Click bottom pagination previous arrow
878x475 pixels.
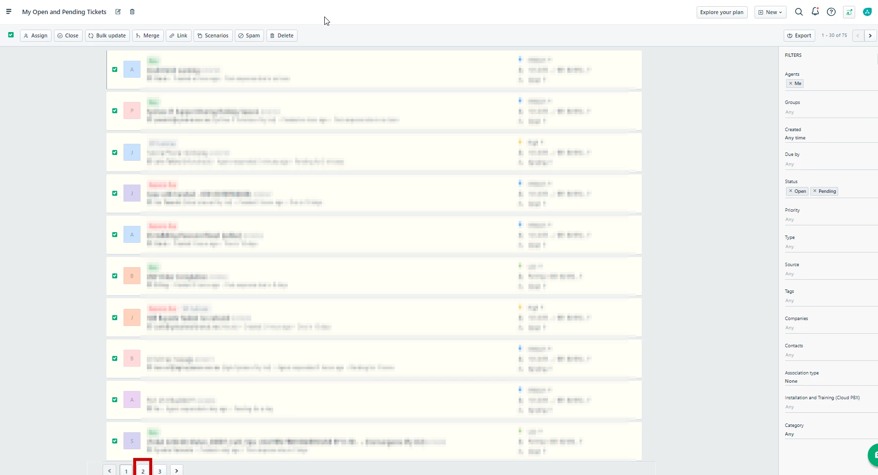point(109,471)
